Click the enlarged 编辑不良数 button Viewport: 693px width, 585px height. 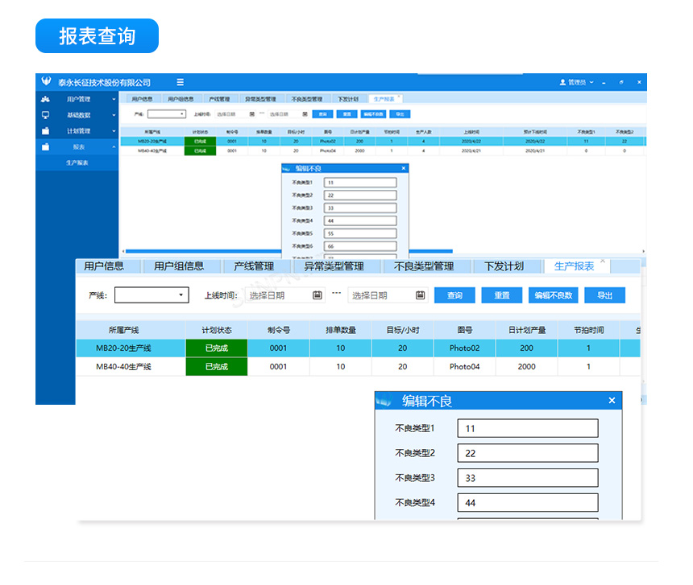553,295
